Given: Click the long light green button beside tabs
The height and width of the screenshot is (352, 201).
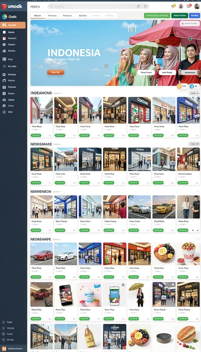Looking at the screenshot, I should pyautogui.click(x=157, y=15).
